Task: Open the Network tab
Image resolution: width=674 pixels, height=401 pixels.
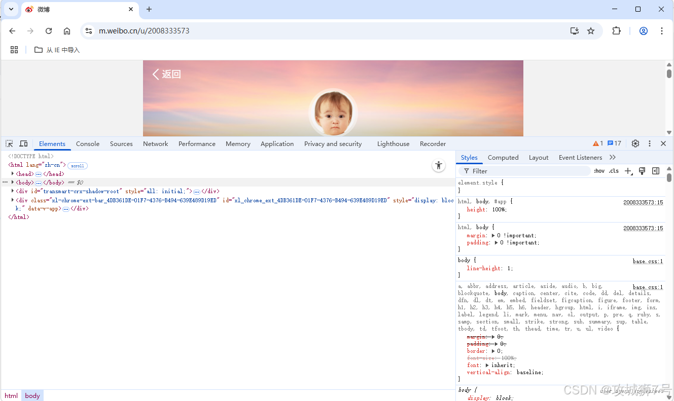Action: (155, 143)
